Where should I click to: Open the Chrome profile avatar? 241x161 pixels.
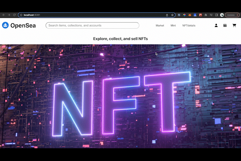point(222,15)
